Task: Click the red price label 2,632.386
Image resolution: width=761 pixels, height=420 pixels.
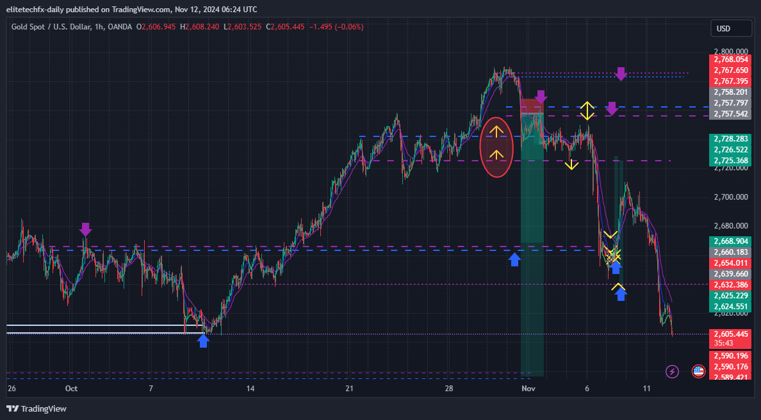Action: (730, 285)
